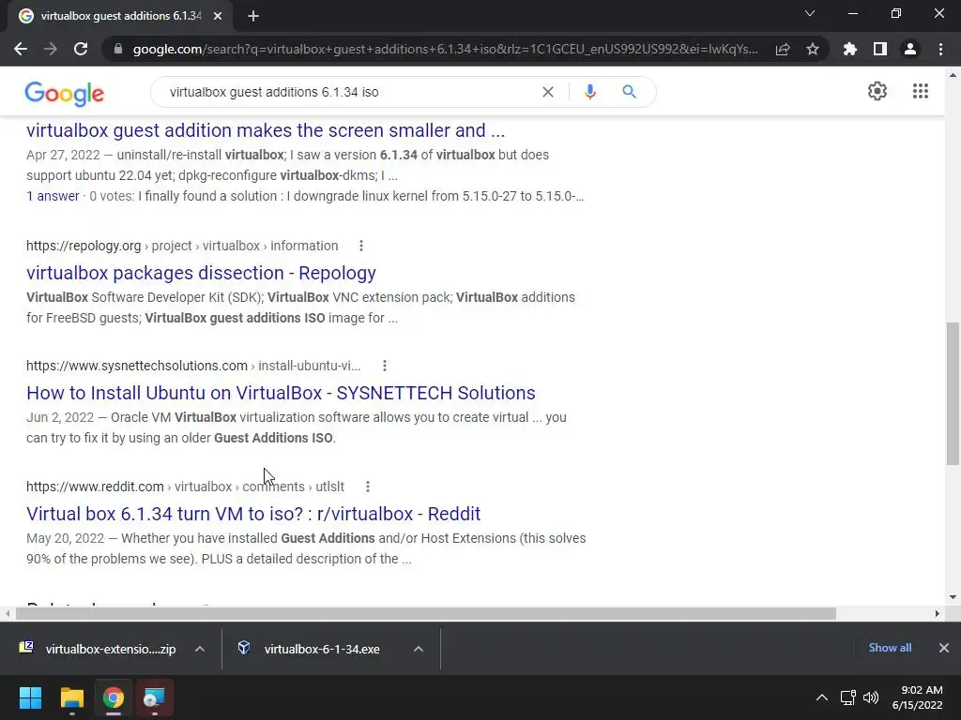The height and width of the screenshot is (720, 961).
Task: Open the clock showing 9:02 AM
Action: tap(918, 697)
